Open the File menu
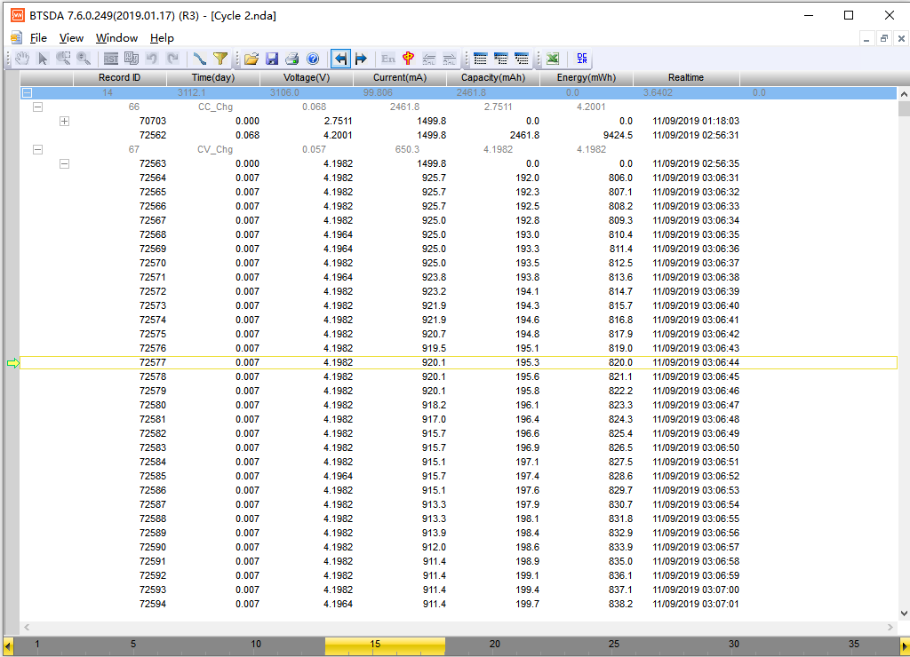This screenshot has height=657, width=910. point(38,37)
